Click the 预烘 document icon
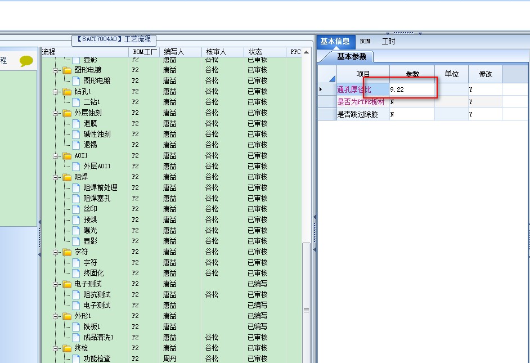This screenshot has height=363, width=530. pos(76,219)
